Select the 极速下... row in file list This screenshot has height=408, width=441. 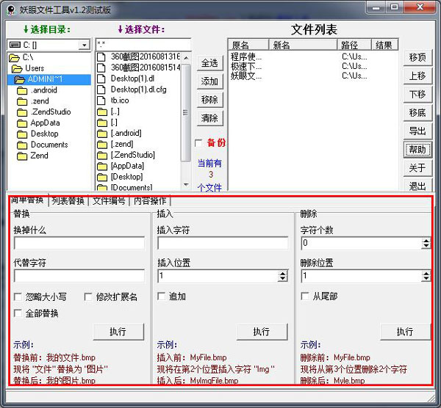tap(313, 66)
